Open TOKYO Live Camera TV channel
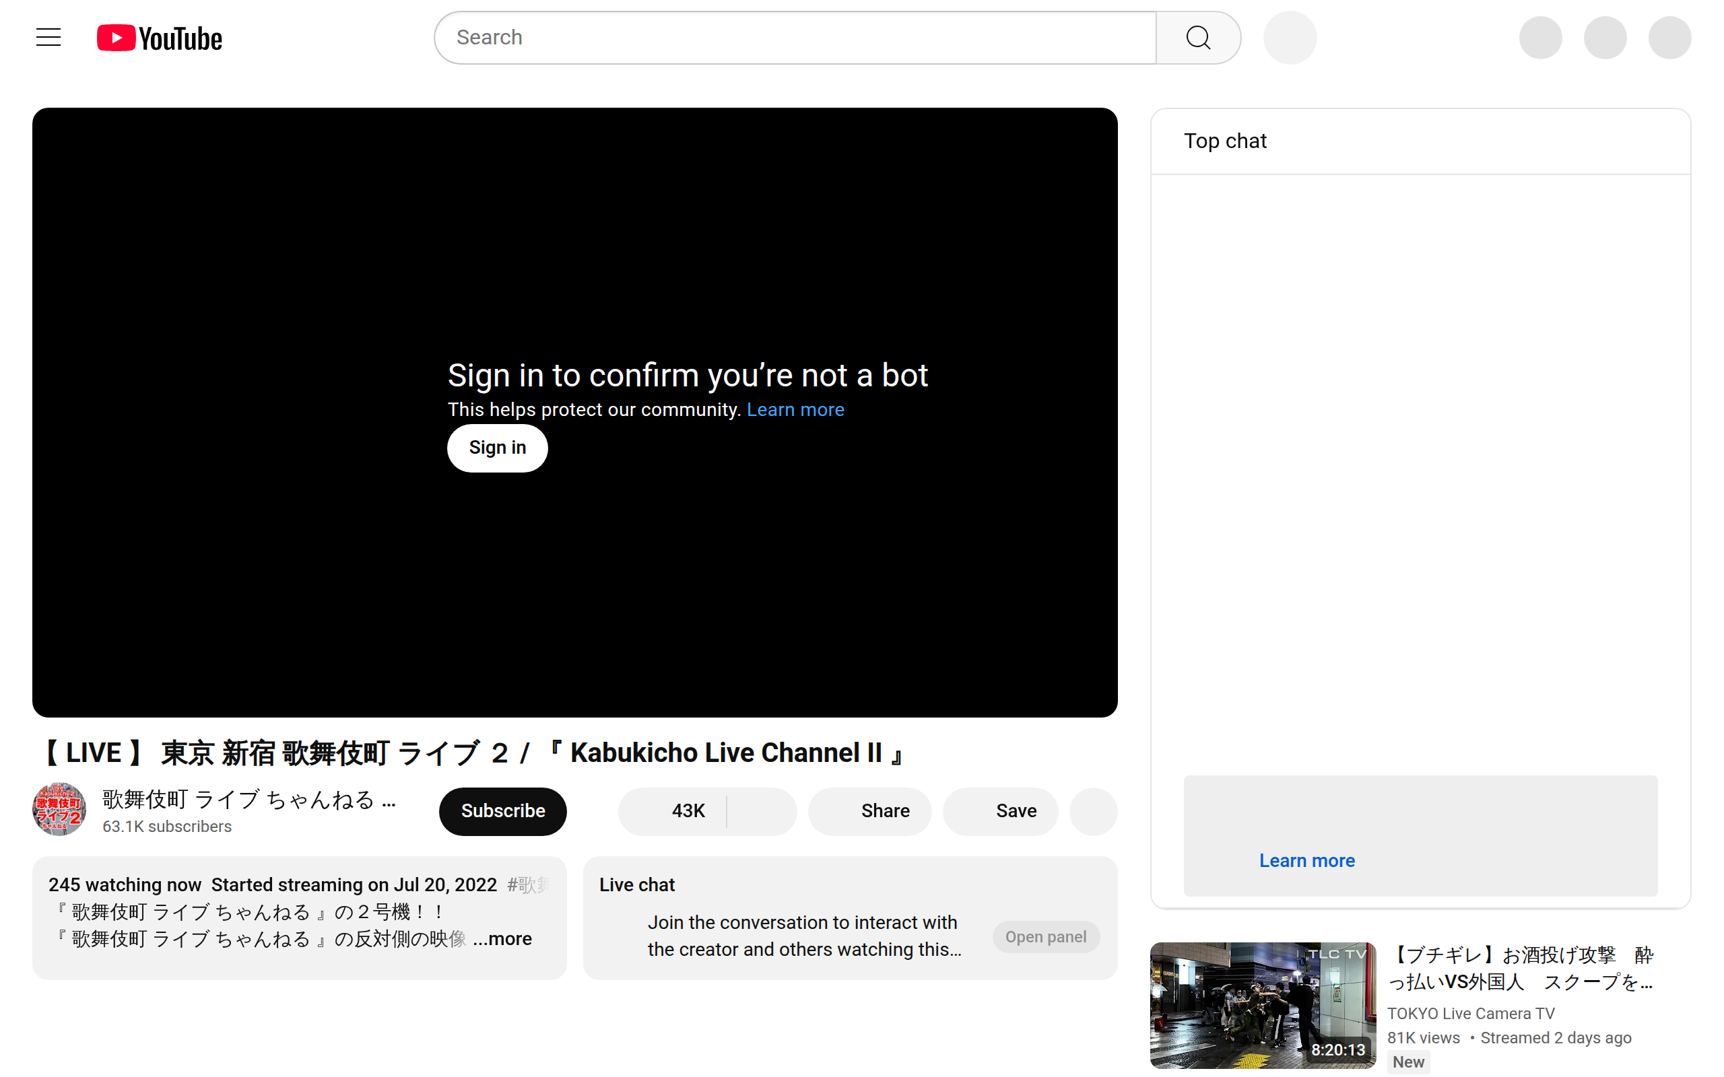1724x1077 pixels. pos(1470,1013)
